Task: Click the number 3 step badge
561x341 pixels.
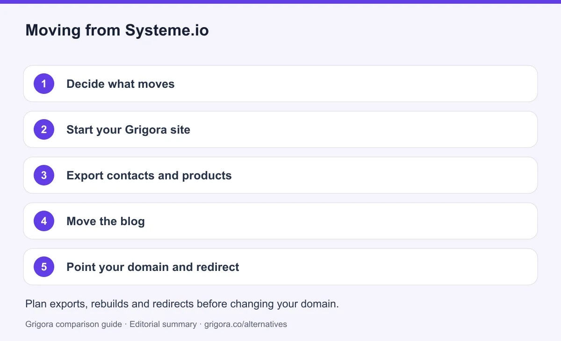Action: click(44, 175)
